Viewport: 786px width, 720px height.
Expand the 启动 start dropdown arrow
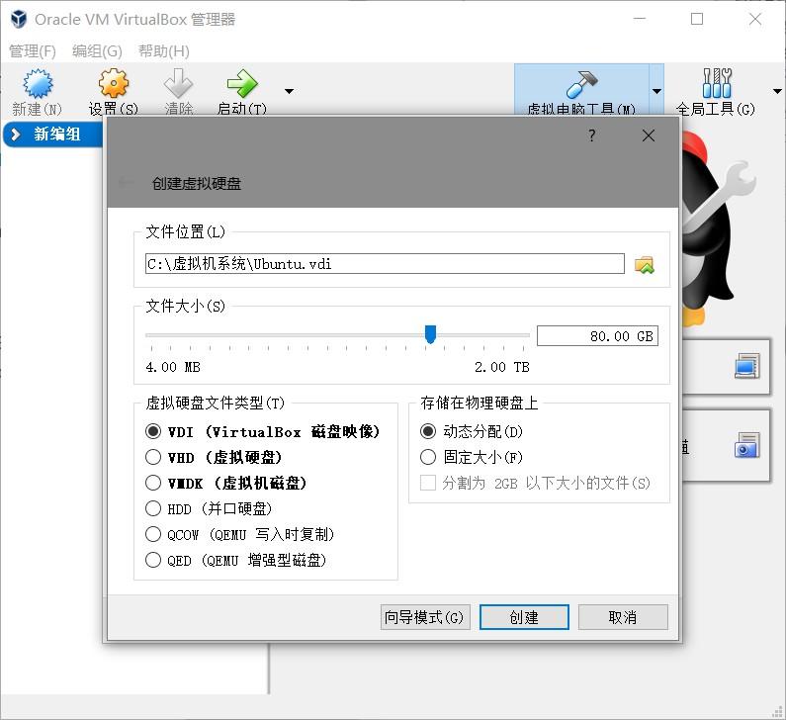[x=289, y=91]
